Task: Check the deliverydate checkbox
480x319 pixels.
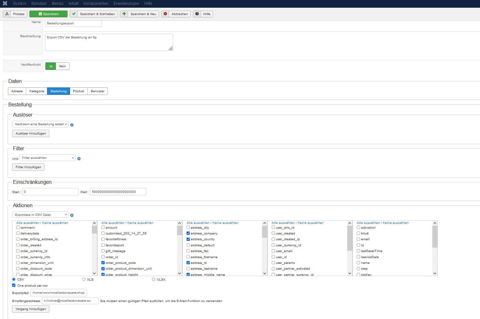Action: tap(18, 233)
